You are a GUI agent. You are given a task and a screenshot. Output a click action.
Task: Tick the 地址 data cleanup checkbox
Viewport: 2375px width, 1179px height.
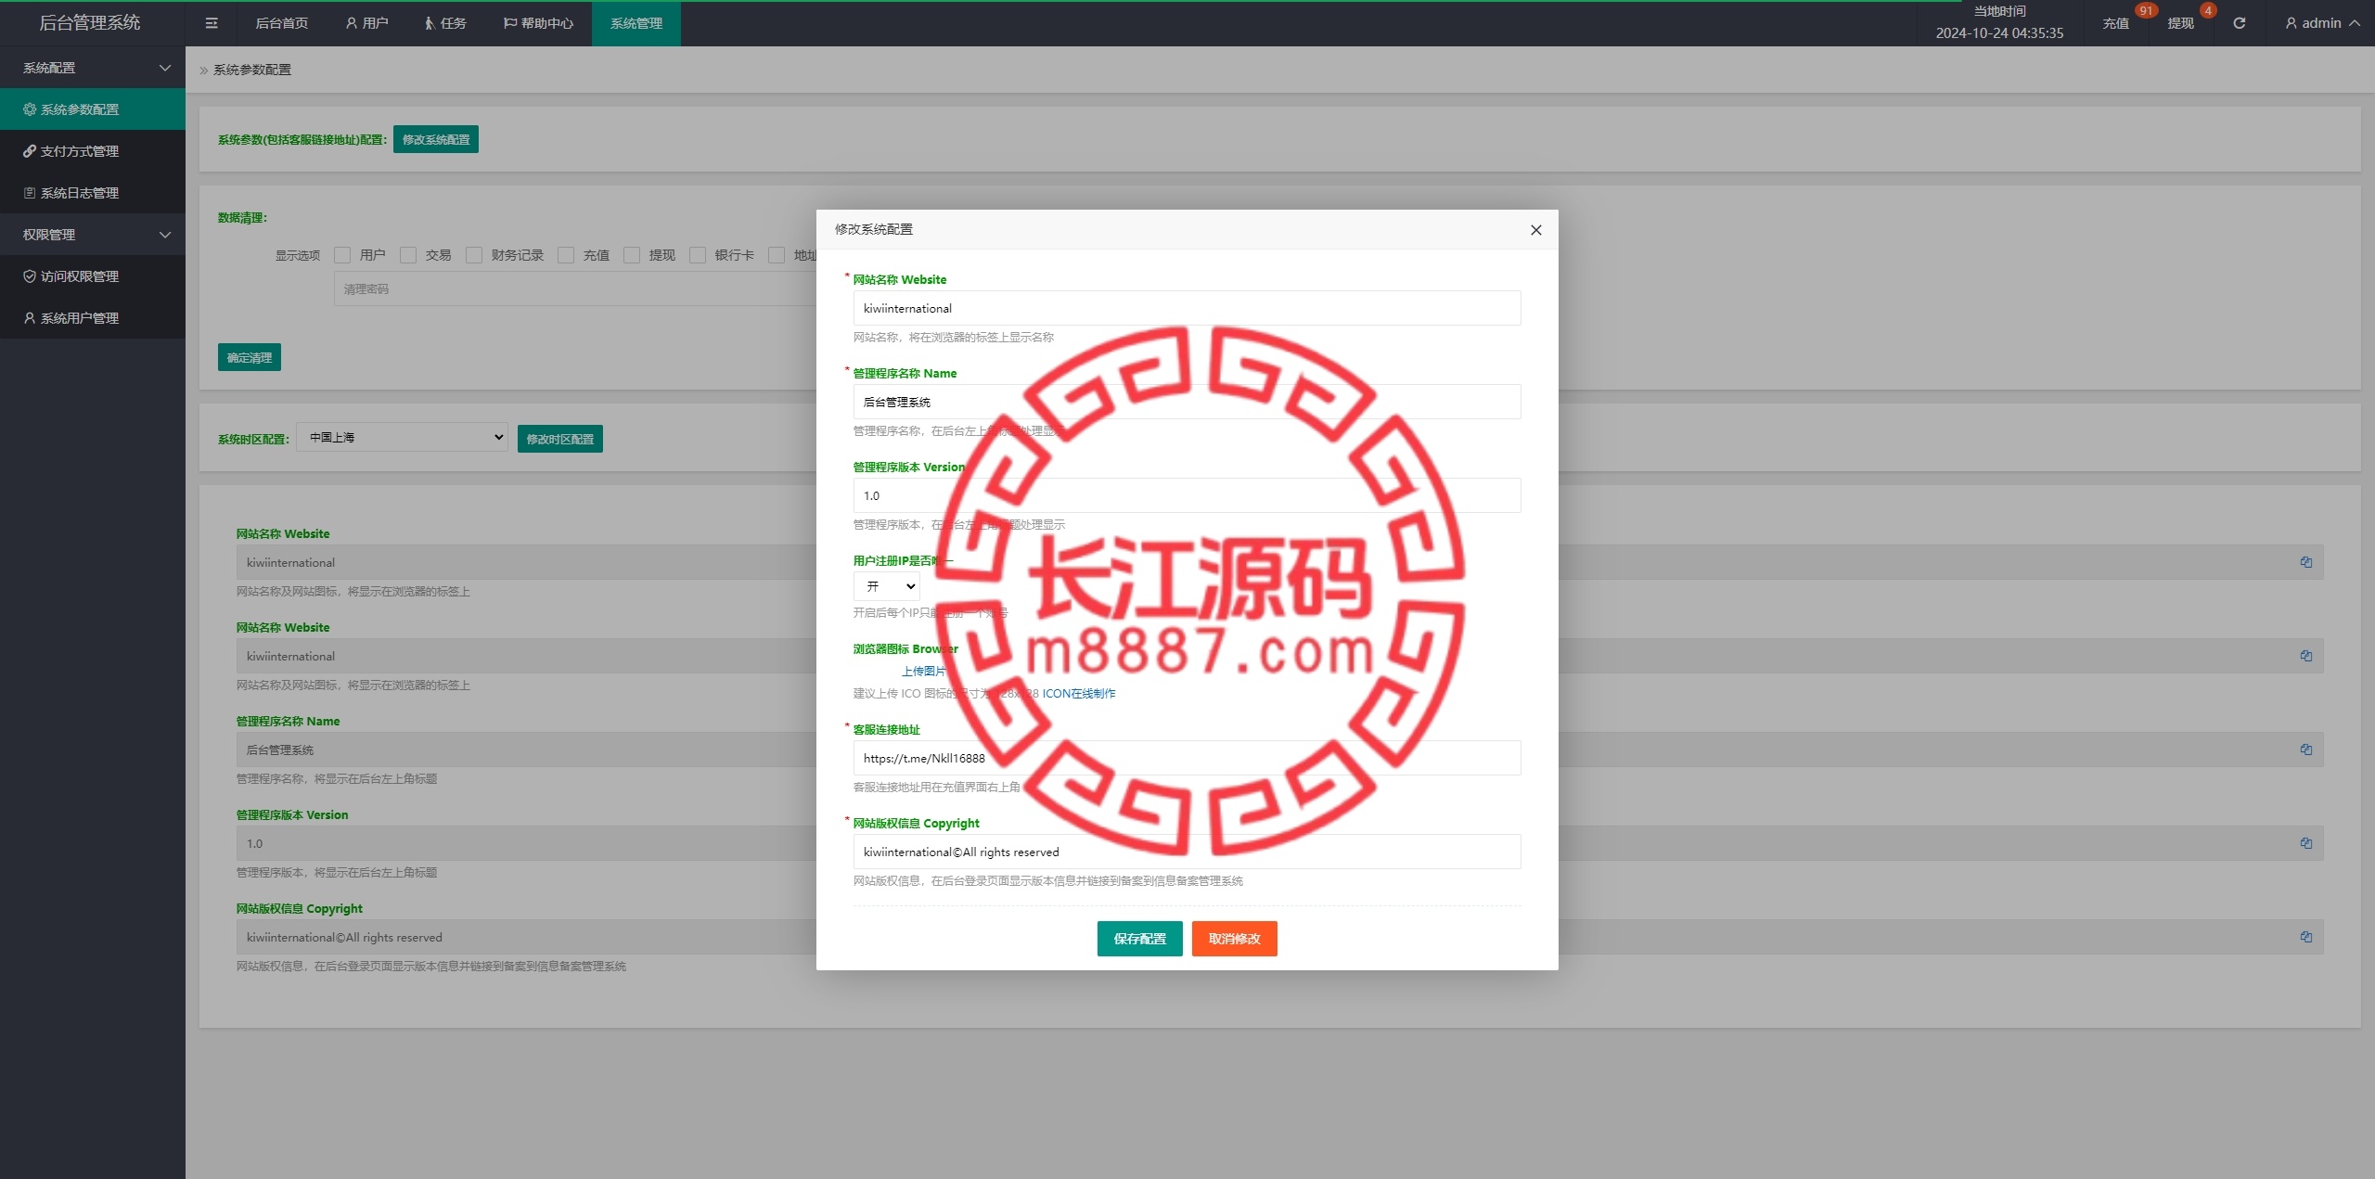pos(777,255)
